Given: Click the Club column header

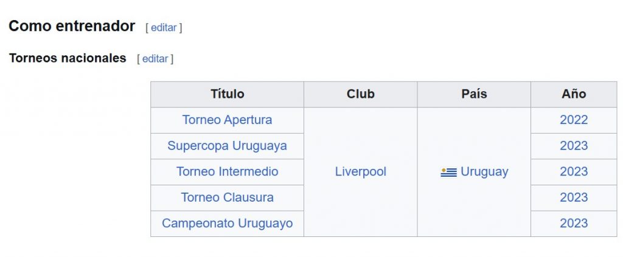Looking at the screenshot, I should click(x=361, y=94).
